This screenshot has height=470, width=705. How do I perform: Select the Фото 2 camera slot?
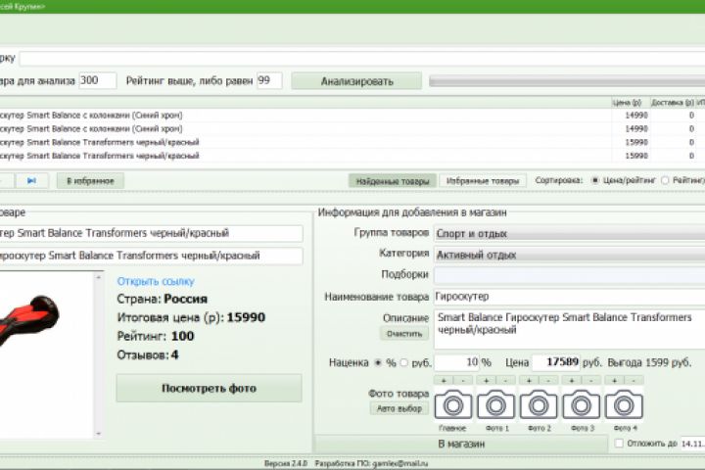coord(539,404)
